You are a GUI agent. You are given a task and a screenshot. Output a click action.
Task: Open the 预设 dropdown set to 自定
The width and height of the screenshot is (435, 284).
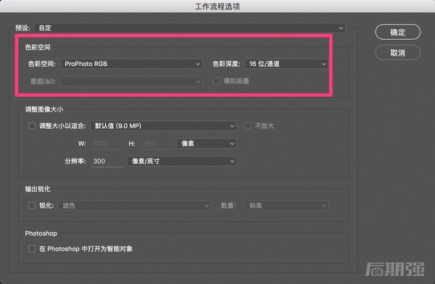coord(189,28)
